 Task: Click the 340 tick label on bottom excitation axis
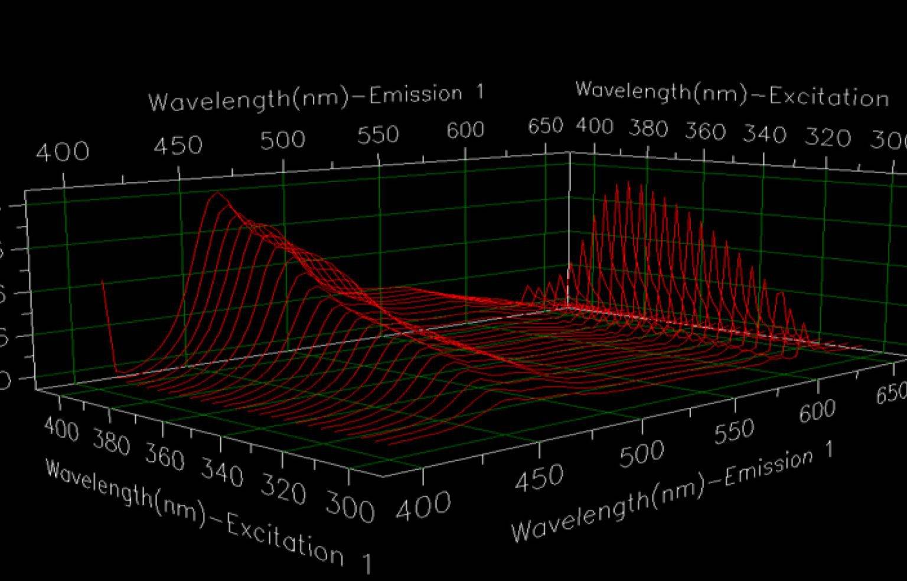(x=222, y=473)
